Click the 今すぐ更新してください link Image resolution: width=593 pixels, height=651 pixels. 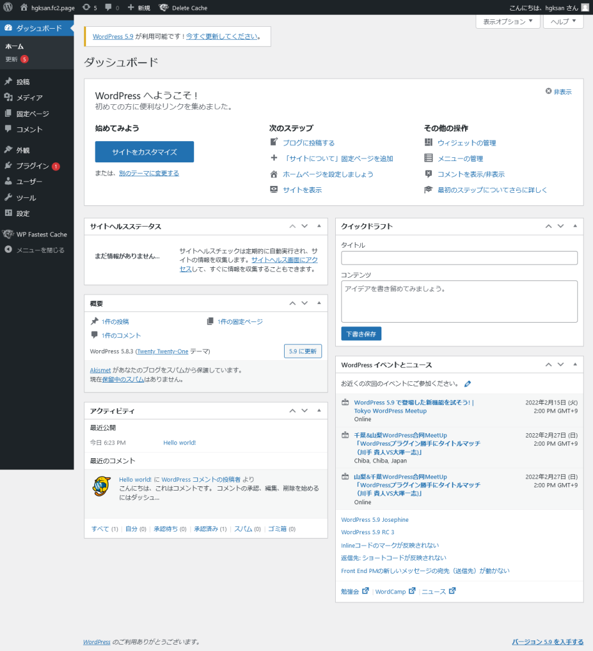pos(222,37)
